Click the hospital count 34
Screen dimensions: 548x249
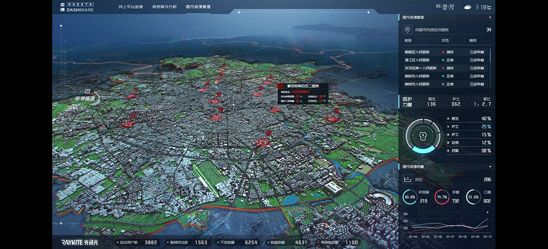click(489, 30)
